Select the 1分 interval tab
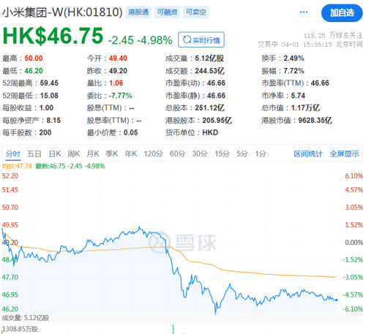This screenshot has height=334, width=366. 261,153
